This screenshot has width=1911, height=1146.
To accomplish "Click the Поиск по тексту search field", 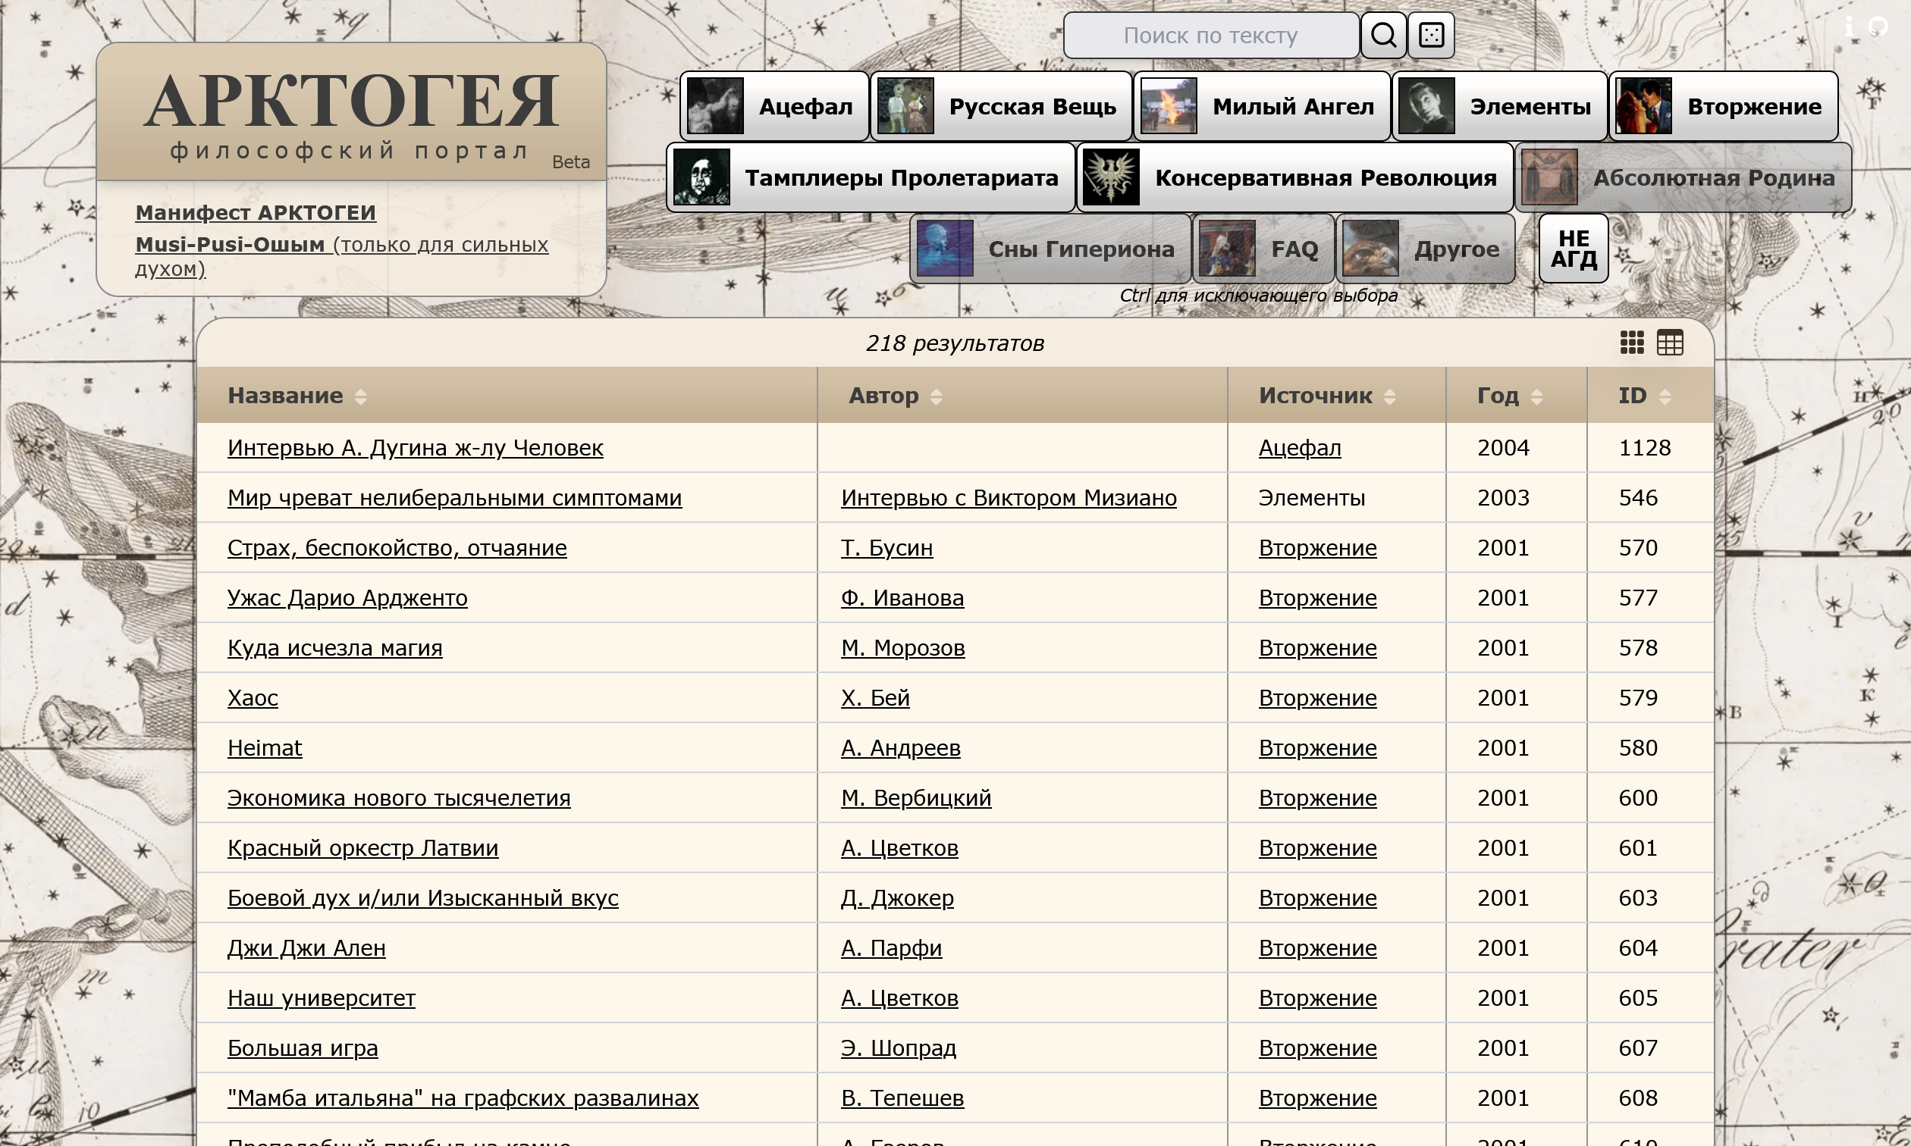I will click(x=1210, y=36).
